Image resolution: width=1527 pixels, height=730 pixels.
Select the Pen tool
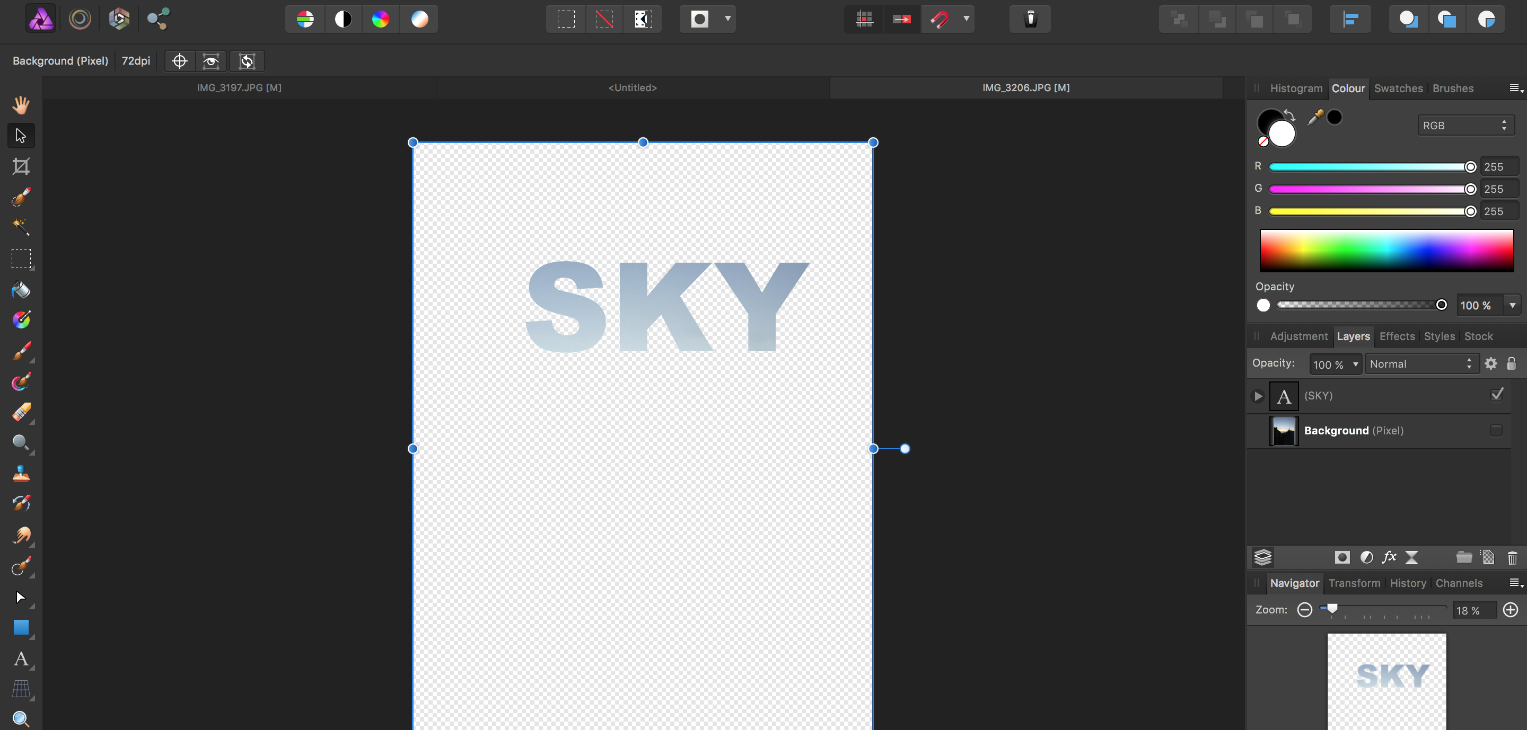pyautogui.click(x=21, y=567)
